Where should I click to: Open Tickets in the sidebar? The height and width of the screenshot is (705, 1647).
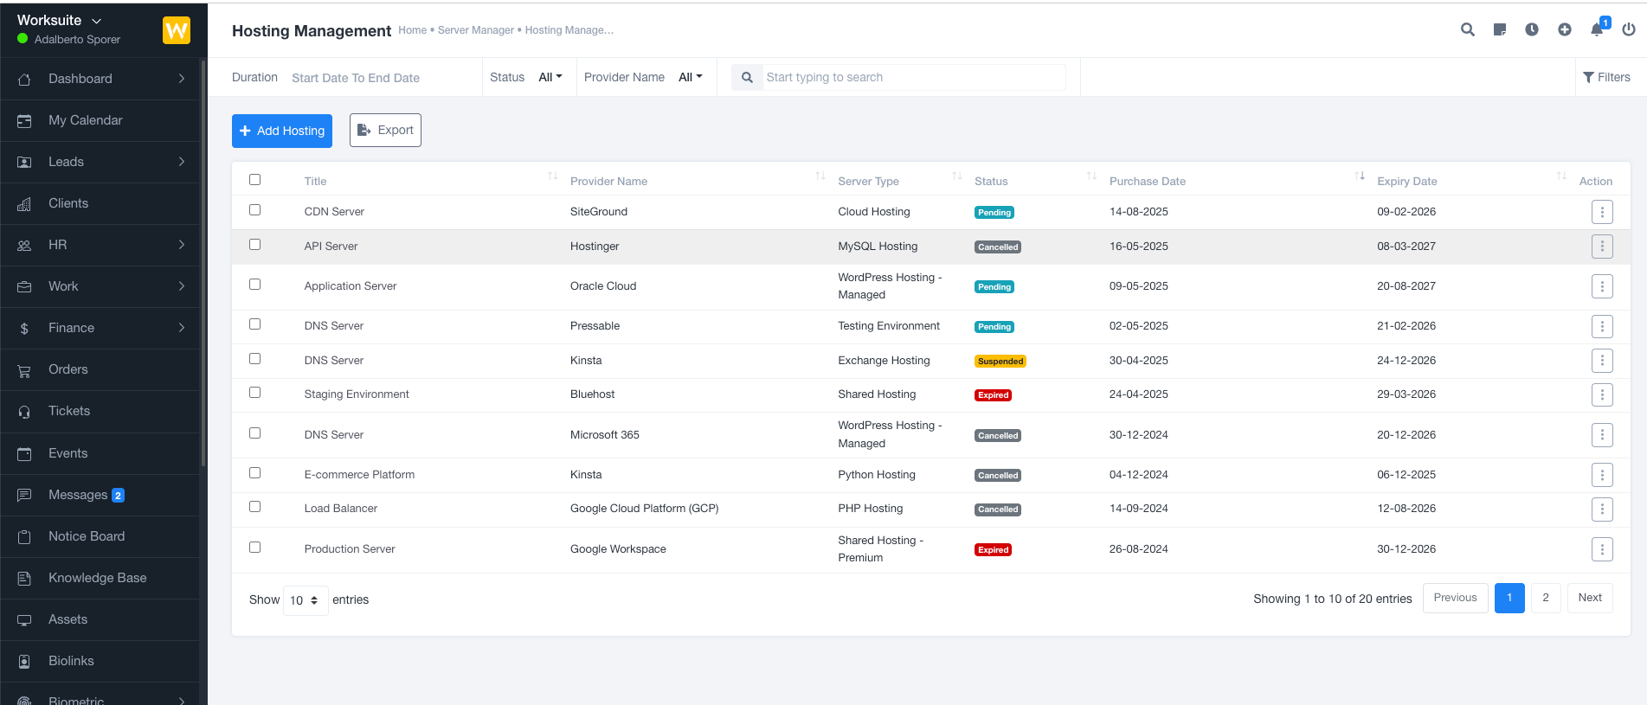pyautogui.click(x=69, y=411)
